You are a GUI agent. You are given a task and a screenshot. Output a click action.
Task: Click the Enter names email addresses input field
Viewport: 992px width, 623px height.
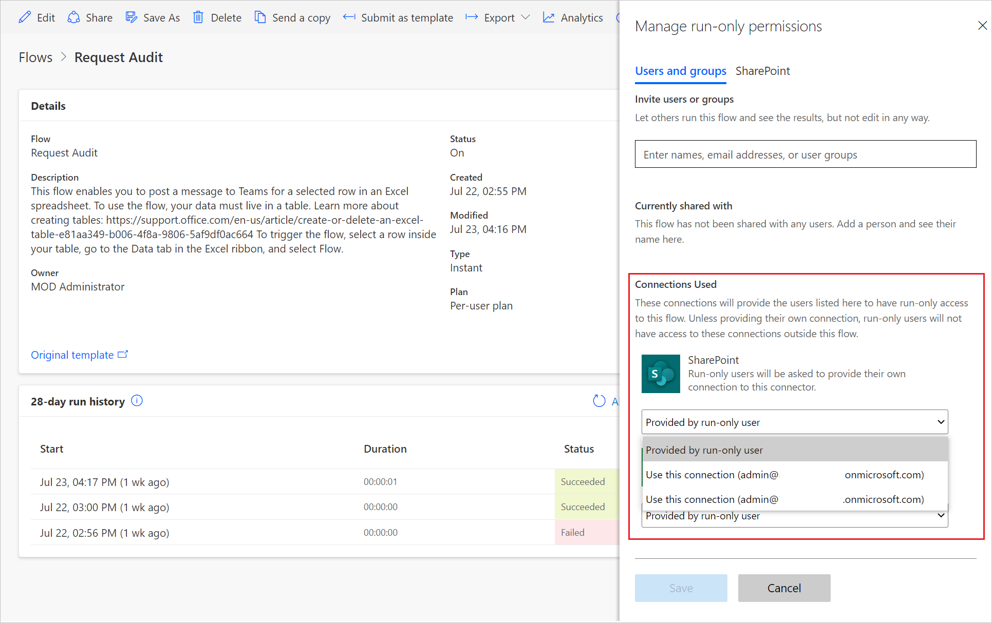click(x=806, y=153)
